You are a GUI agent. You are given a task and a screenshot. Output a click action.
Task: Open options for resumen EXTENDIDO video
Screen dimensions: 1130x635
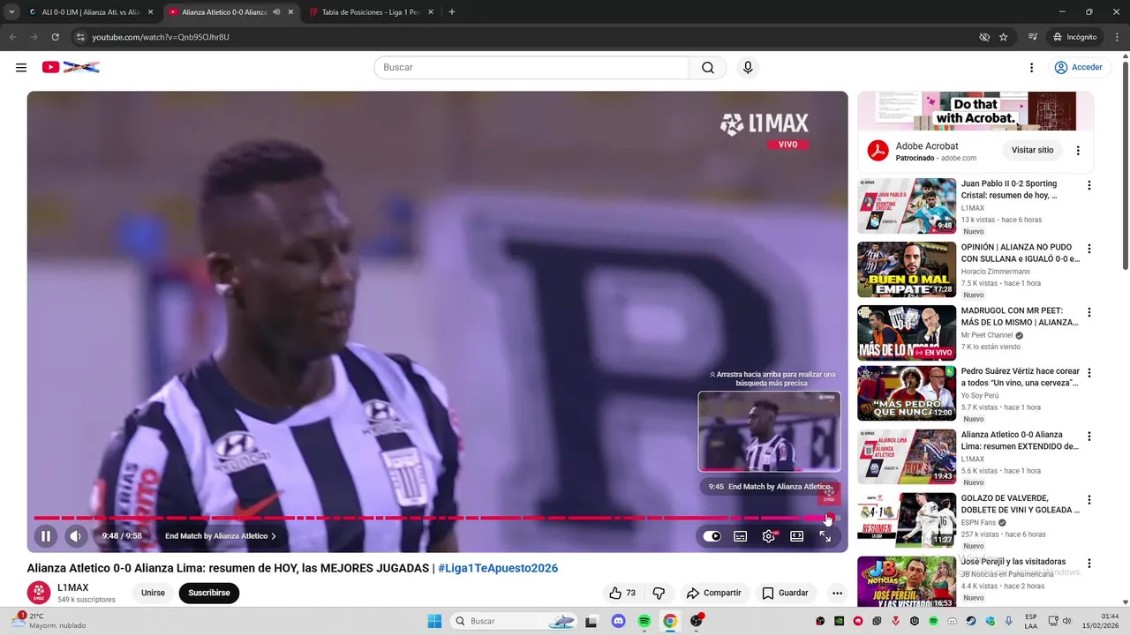click(1089, 436)
